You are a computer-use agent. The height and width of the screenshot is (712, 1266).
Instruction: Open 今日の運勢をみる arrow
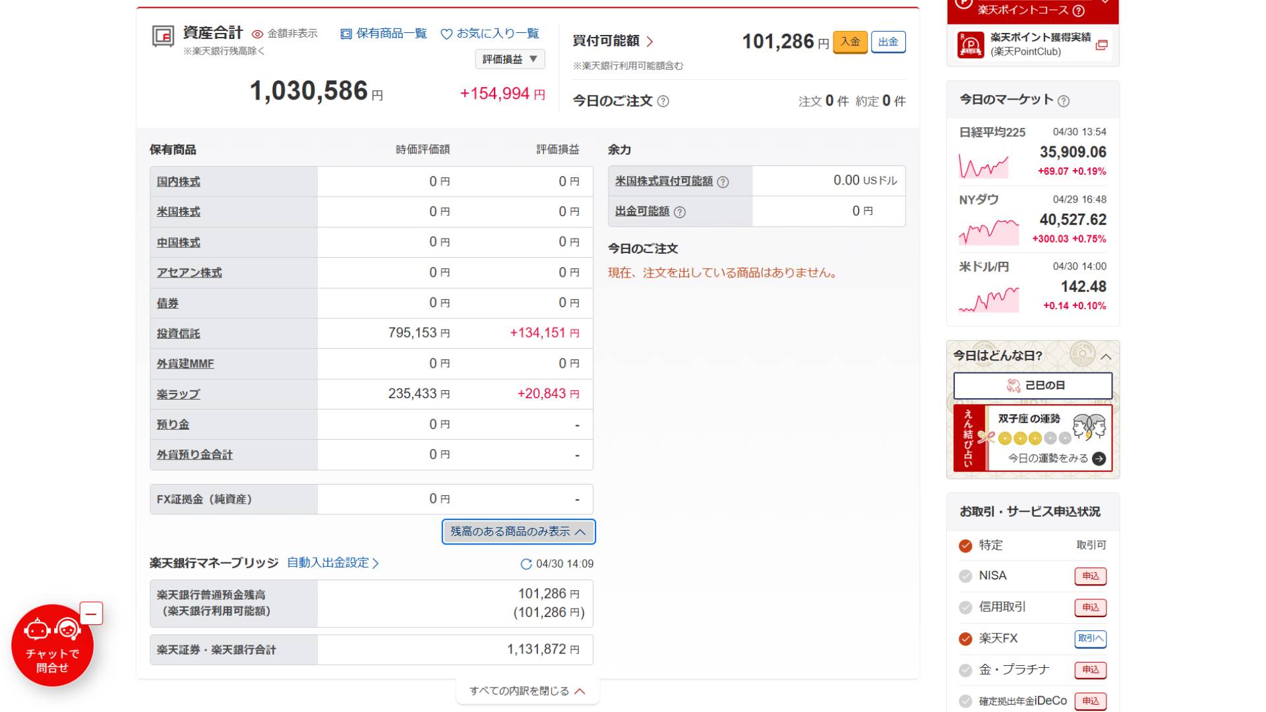point(1099,459)
